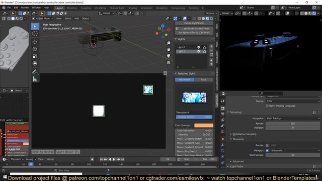
Task: Click the orange Color Overlay swatch
Action: click(204, 125)
